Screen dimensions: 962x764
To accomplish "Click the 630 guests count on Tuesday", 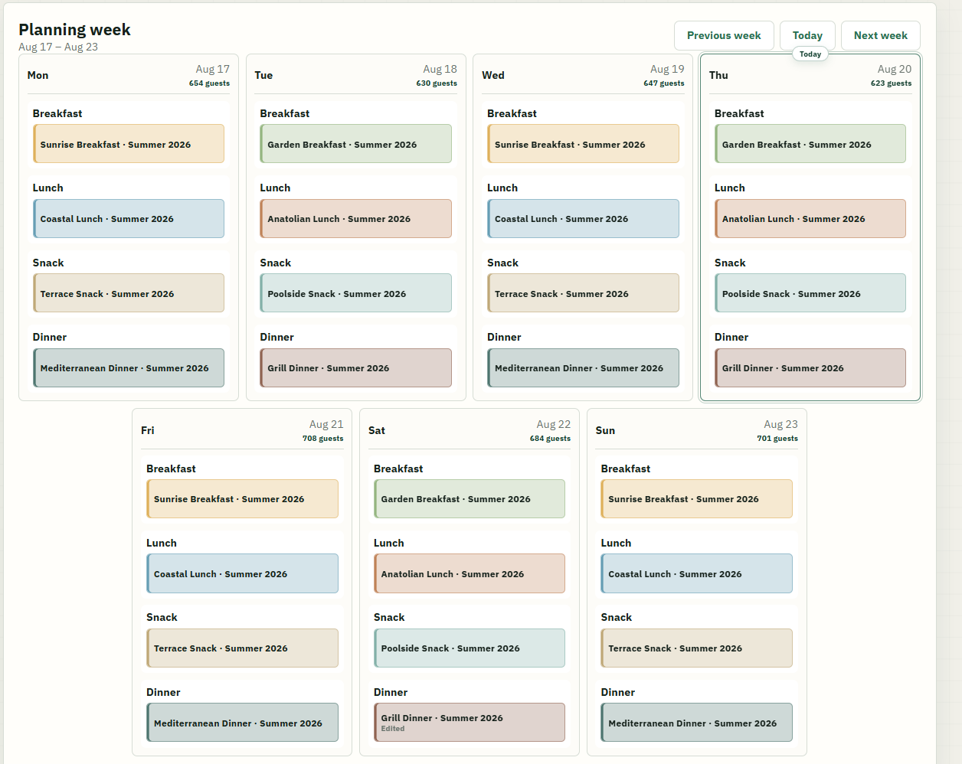I will point(437,83).
